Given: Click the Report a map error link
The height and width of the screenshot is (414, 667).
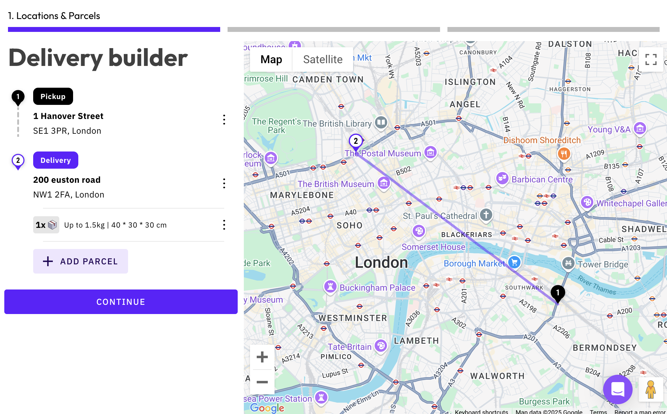Looking at the screenshot, I should (640, 412).
